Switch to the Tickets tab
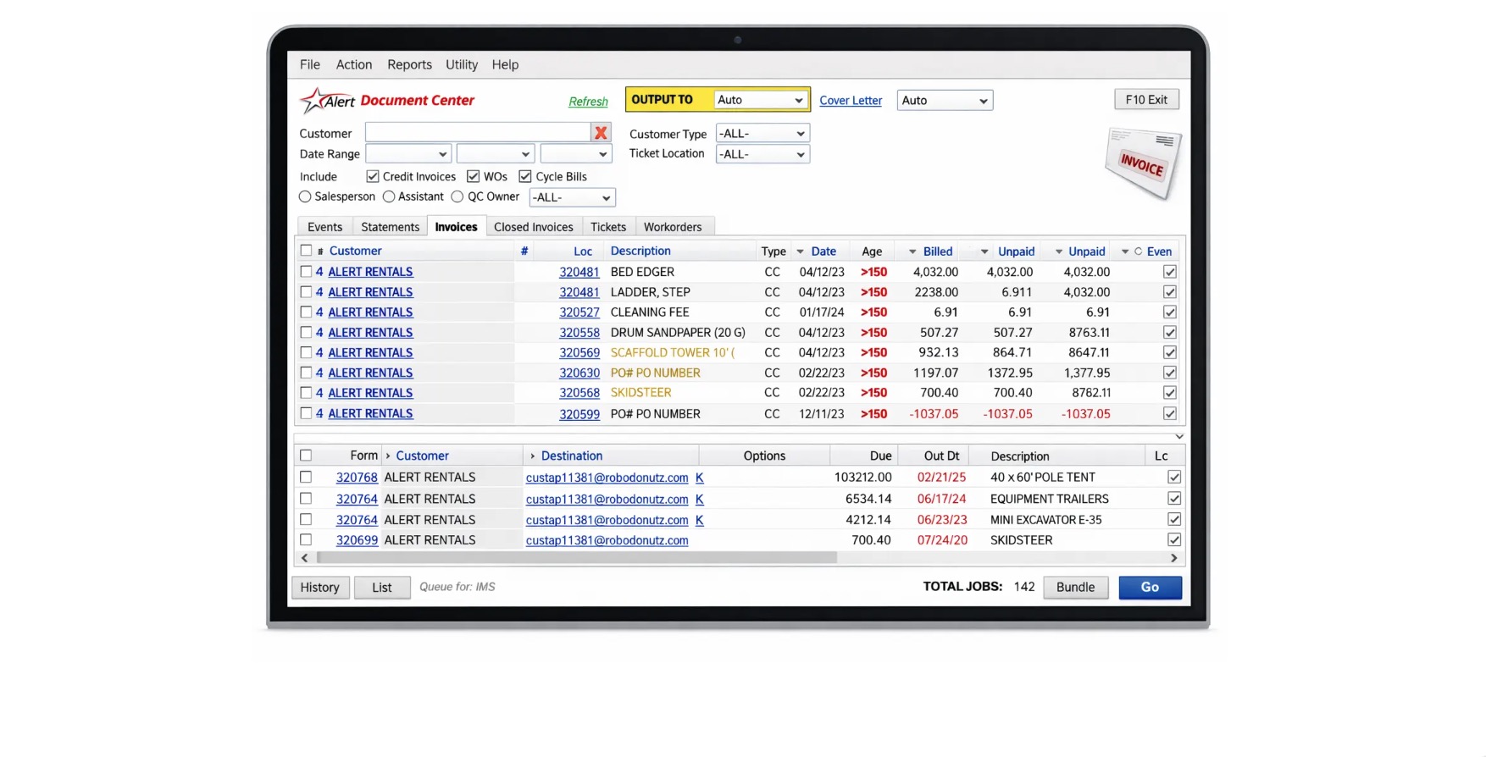 point(608,227)
